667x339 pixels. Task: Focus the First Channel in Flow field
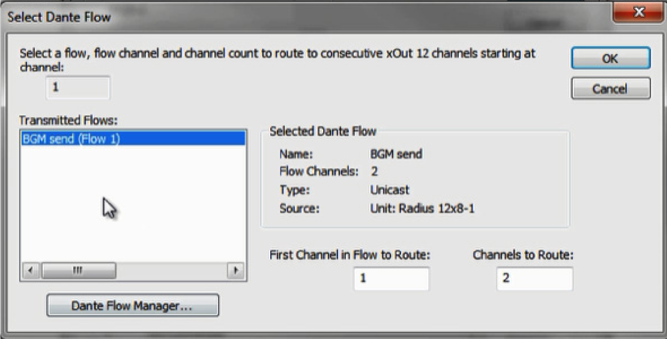391,278
